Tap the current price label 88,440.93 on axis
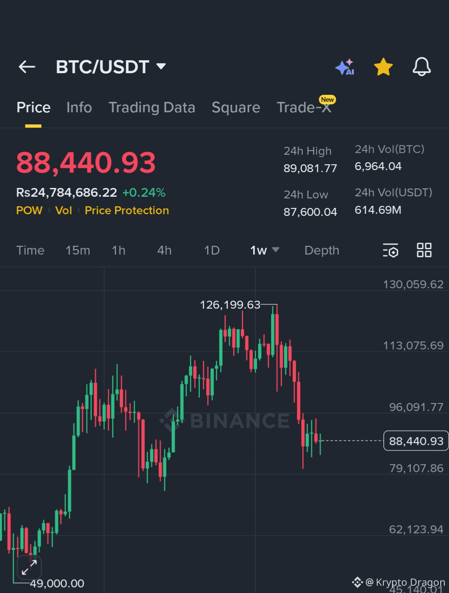449x593 pixels. click(416, 441)
